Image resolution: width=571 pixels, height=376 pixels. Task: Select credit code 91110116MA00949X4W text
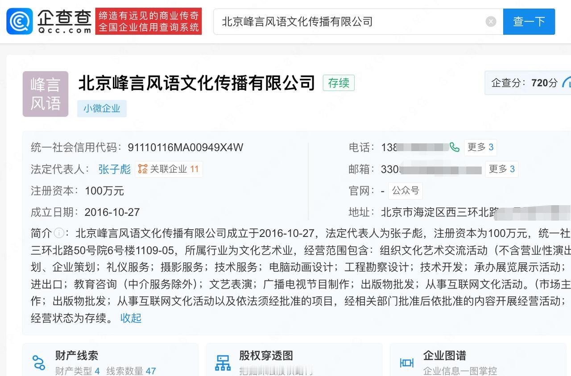186,148
